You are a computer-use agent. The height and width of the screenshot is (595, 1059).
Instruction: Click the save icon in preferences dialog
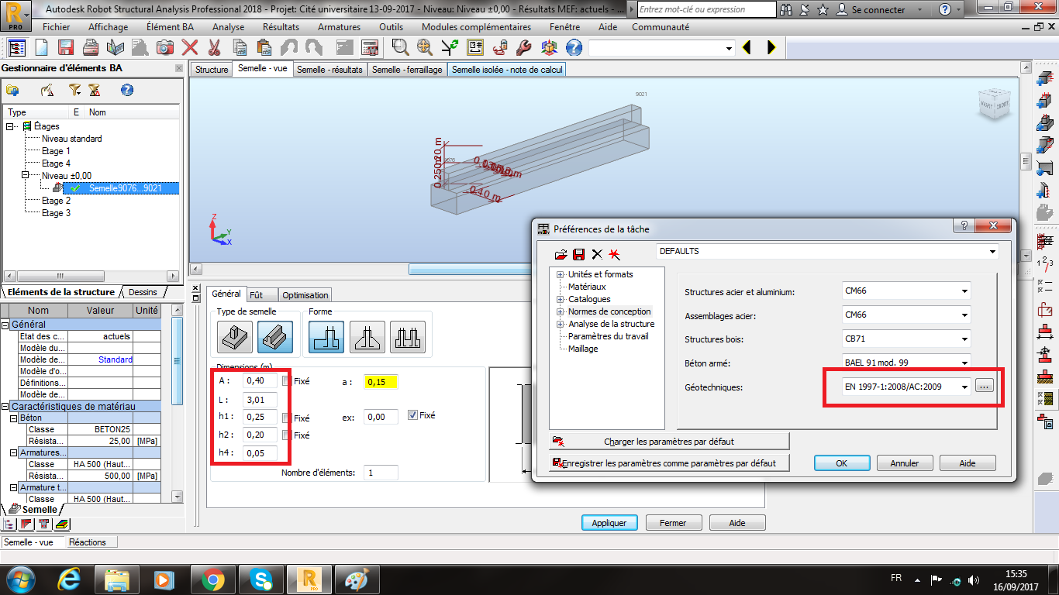(578, 254)
